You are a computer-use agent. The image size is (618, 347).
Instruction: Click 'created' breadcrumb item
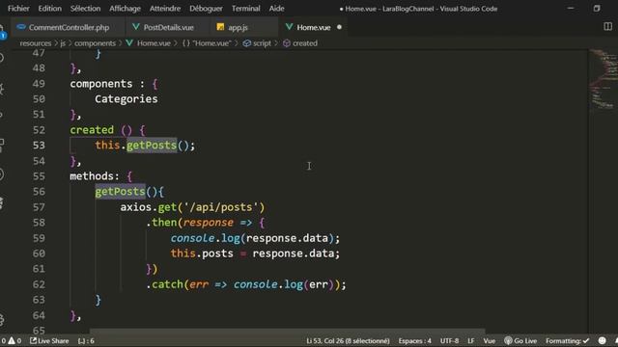point(305,43)
